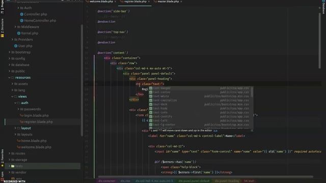Viewport: 326px width, 183px height.
Task: Click the project tree vertical scrollbar
Action: click(x=82, y=80)
